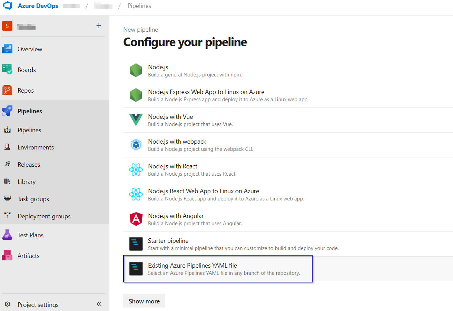
Task: Click the Environments icon
Action: 7,147
